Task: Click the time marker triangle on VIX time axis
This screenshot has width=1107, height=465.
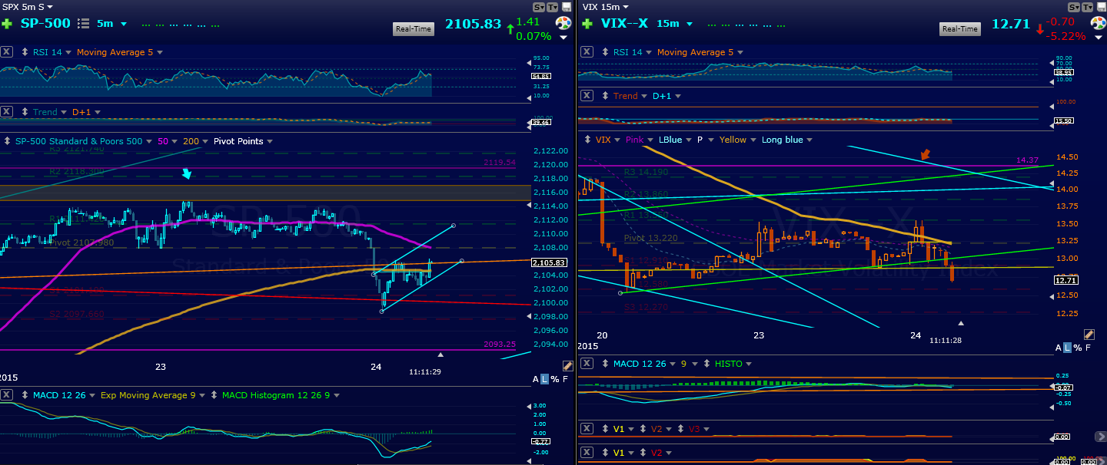Action: click(x=960, y=323)
